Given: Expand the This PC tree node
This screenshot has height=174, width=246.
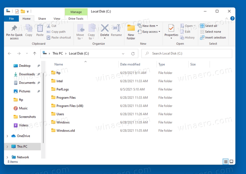Looking at the screenshot, I should 7,147.
